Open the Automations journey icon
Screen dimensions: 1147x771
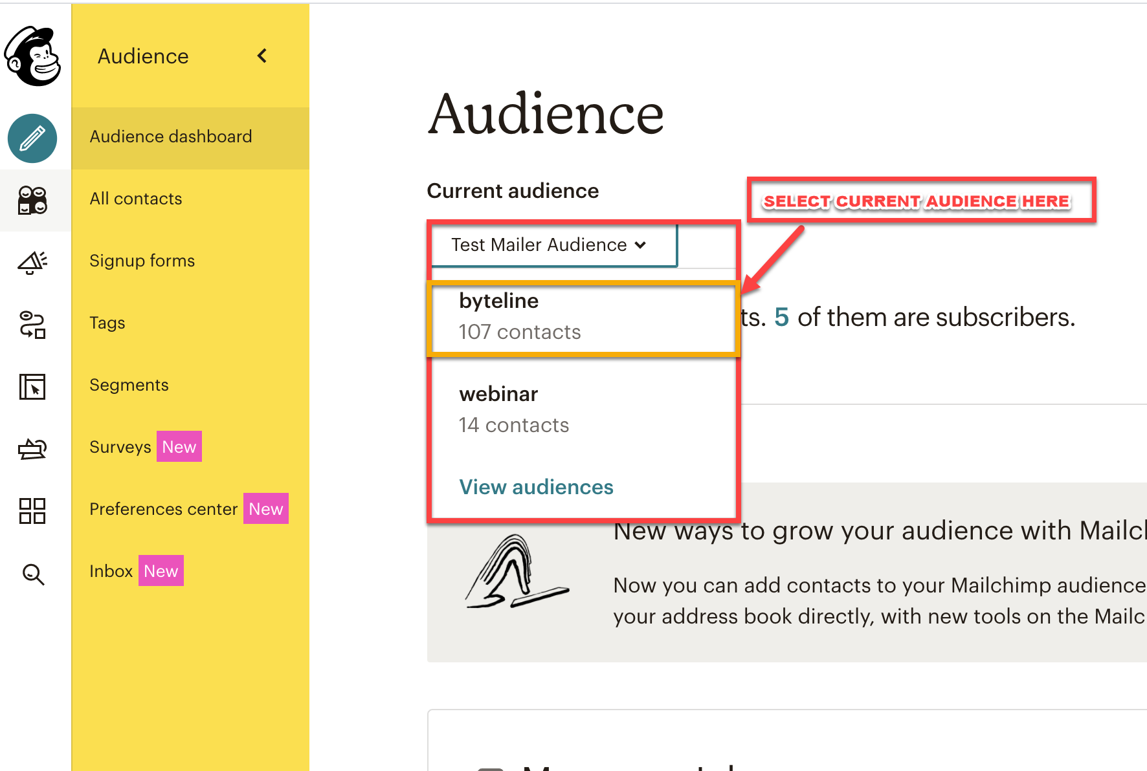pos(32,324)
